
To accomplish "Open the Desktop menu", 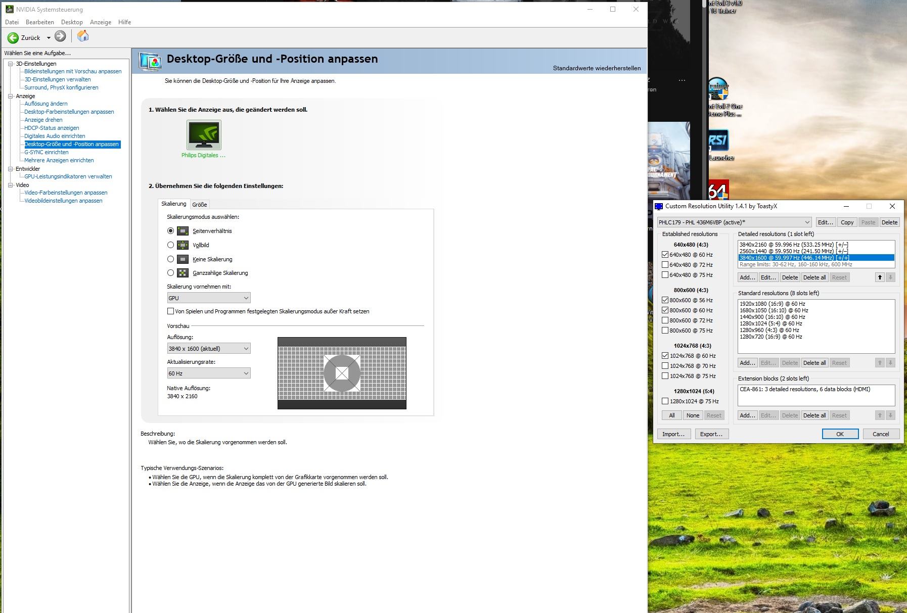I will click(x=72, y=22).
